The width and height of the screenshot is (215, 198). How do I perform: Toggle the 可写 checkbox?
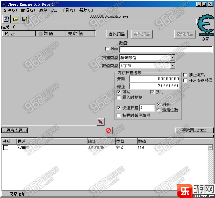(119, 92)
